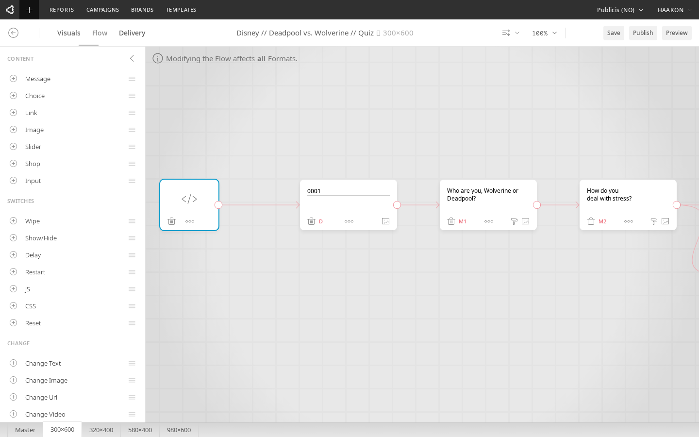The image size is (699, 437).
Task: Open the connection options ellipsis on the D node
Action: pos(349,221)
